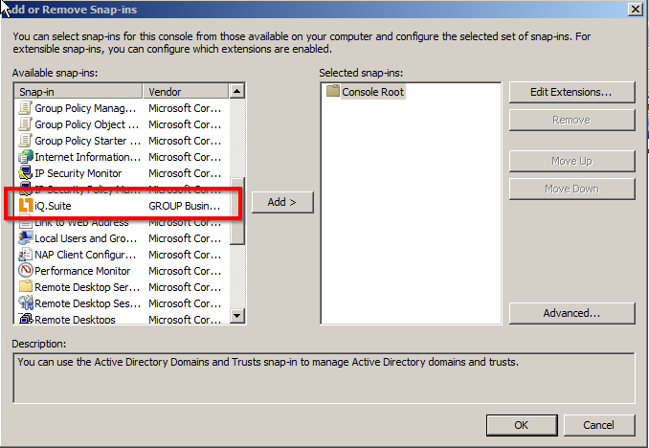The width and height of the screenshot is (649, 448).
Task: Click the Group Policy Management snap-in icon
Action: 26,108
